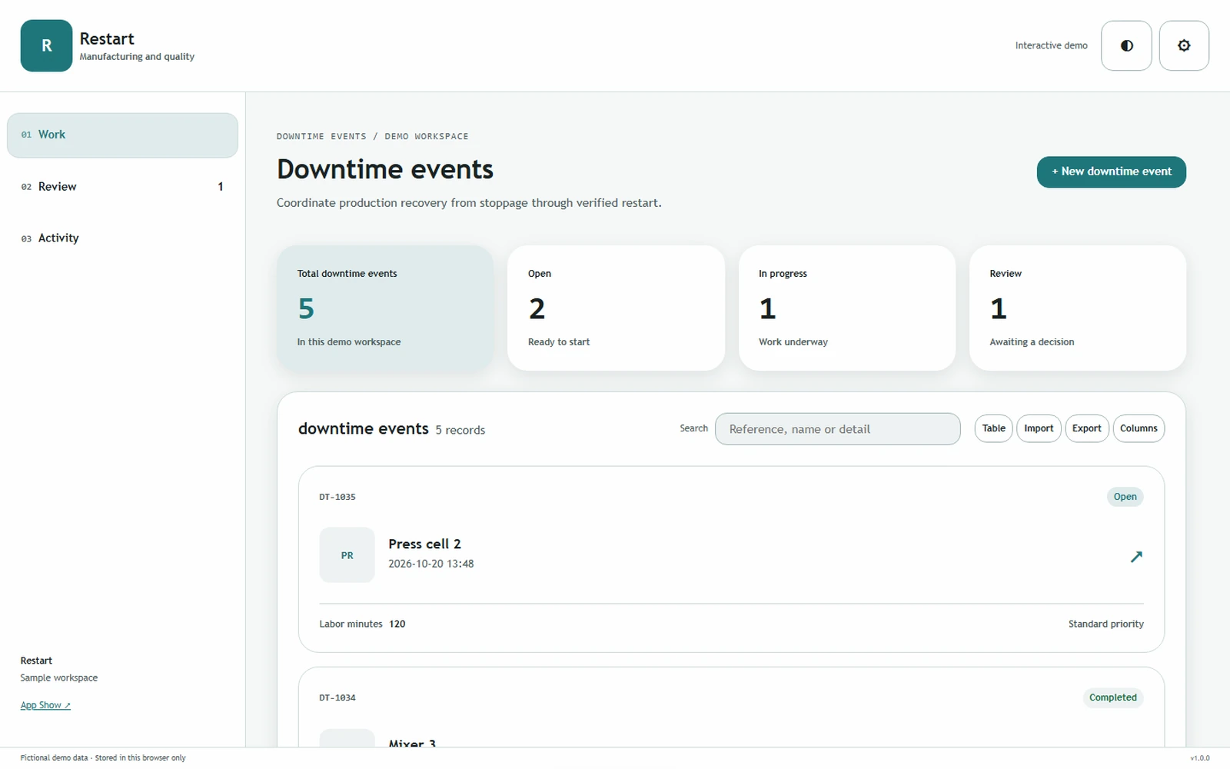Click the Completed badge on DT-1034
1230x769 pixels.
[1112, 697]
